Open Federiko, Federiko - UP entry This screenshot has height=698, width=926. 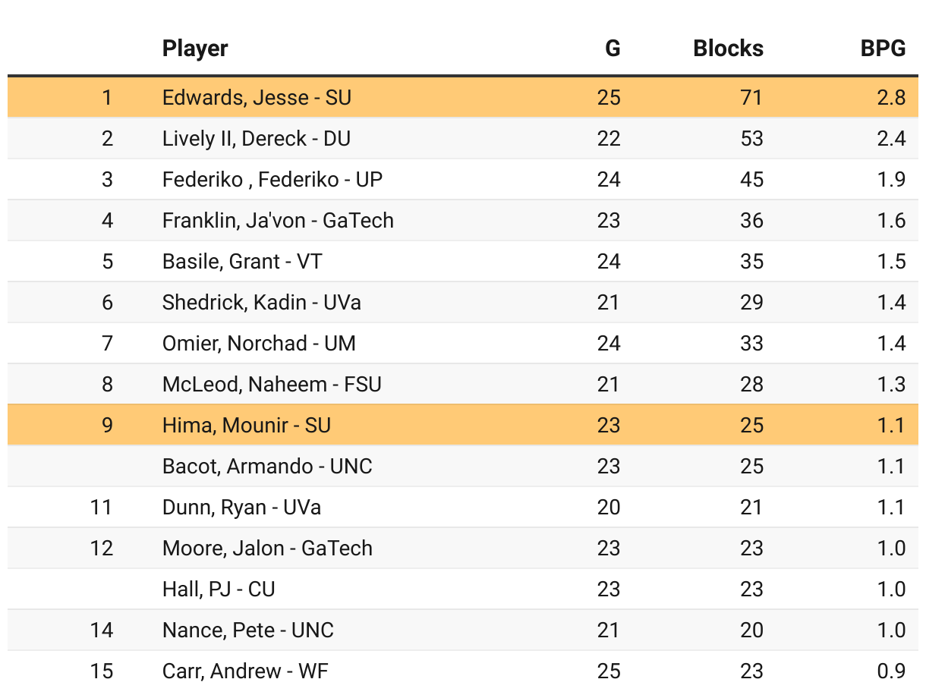click(272, 179)
